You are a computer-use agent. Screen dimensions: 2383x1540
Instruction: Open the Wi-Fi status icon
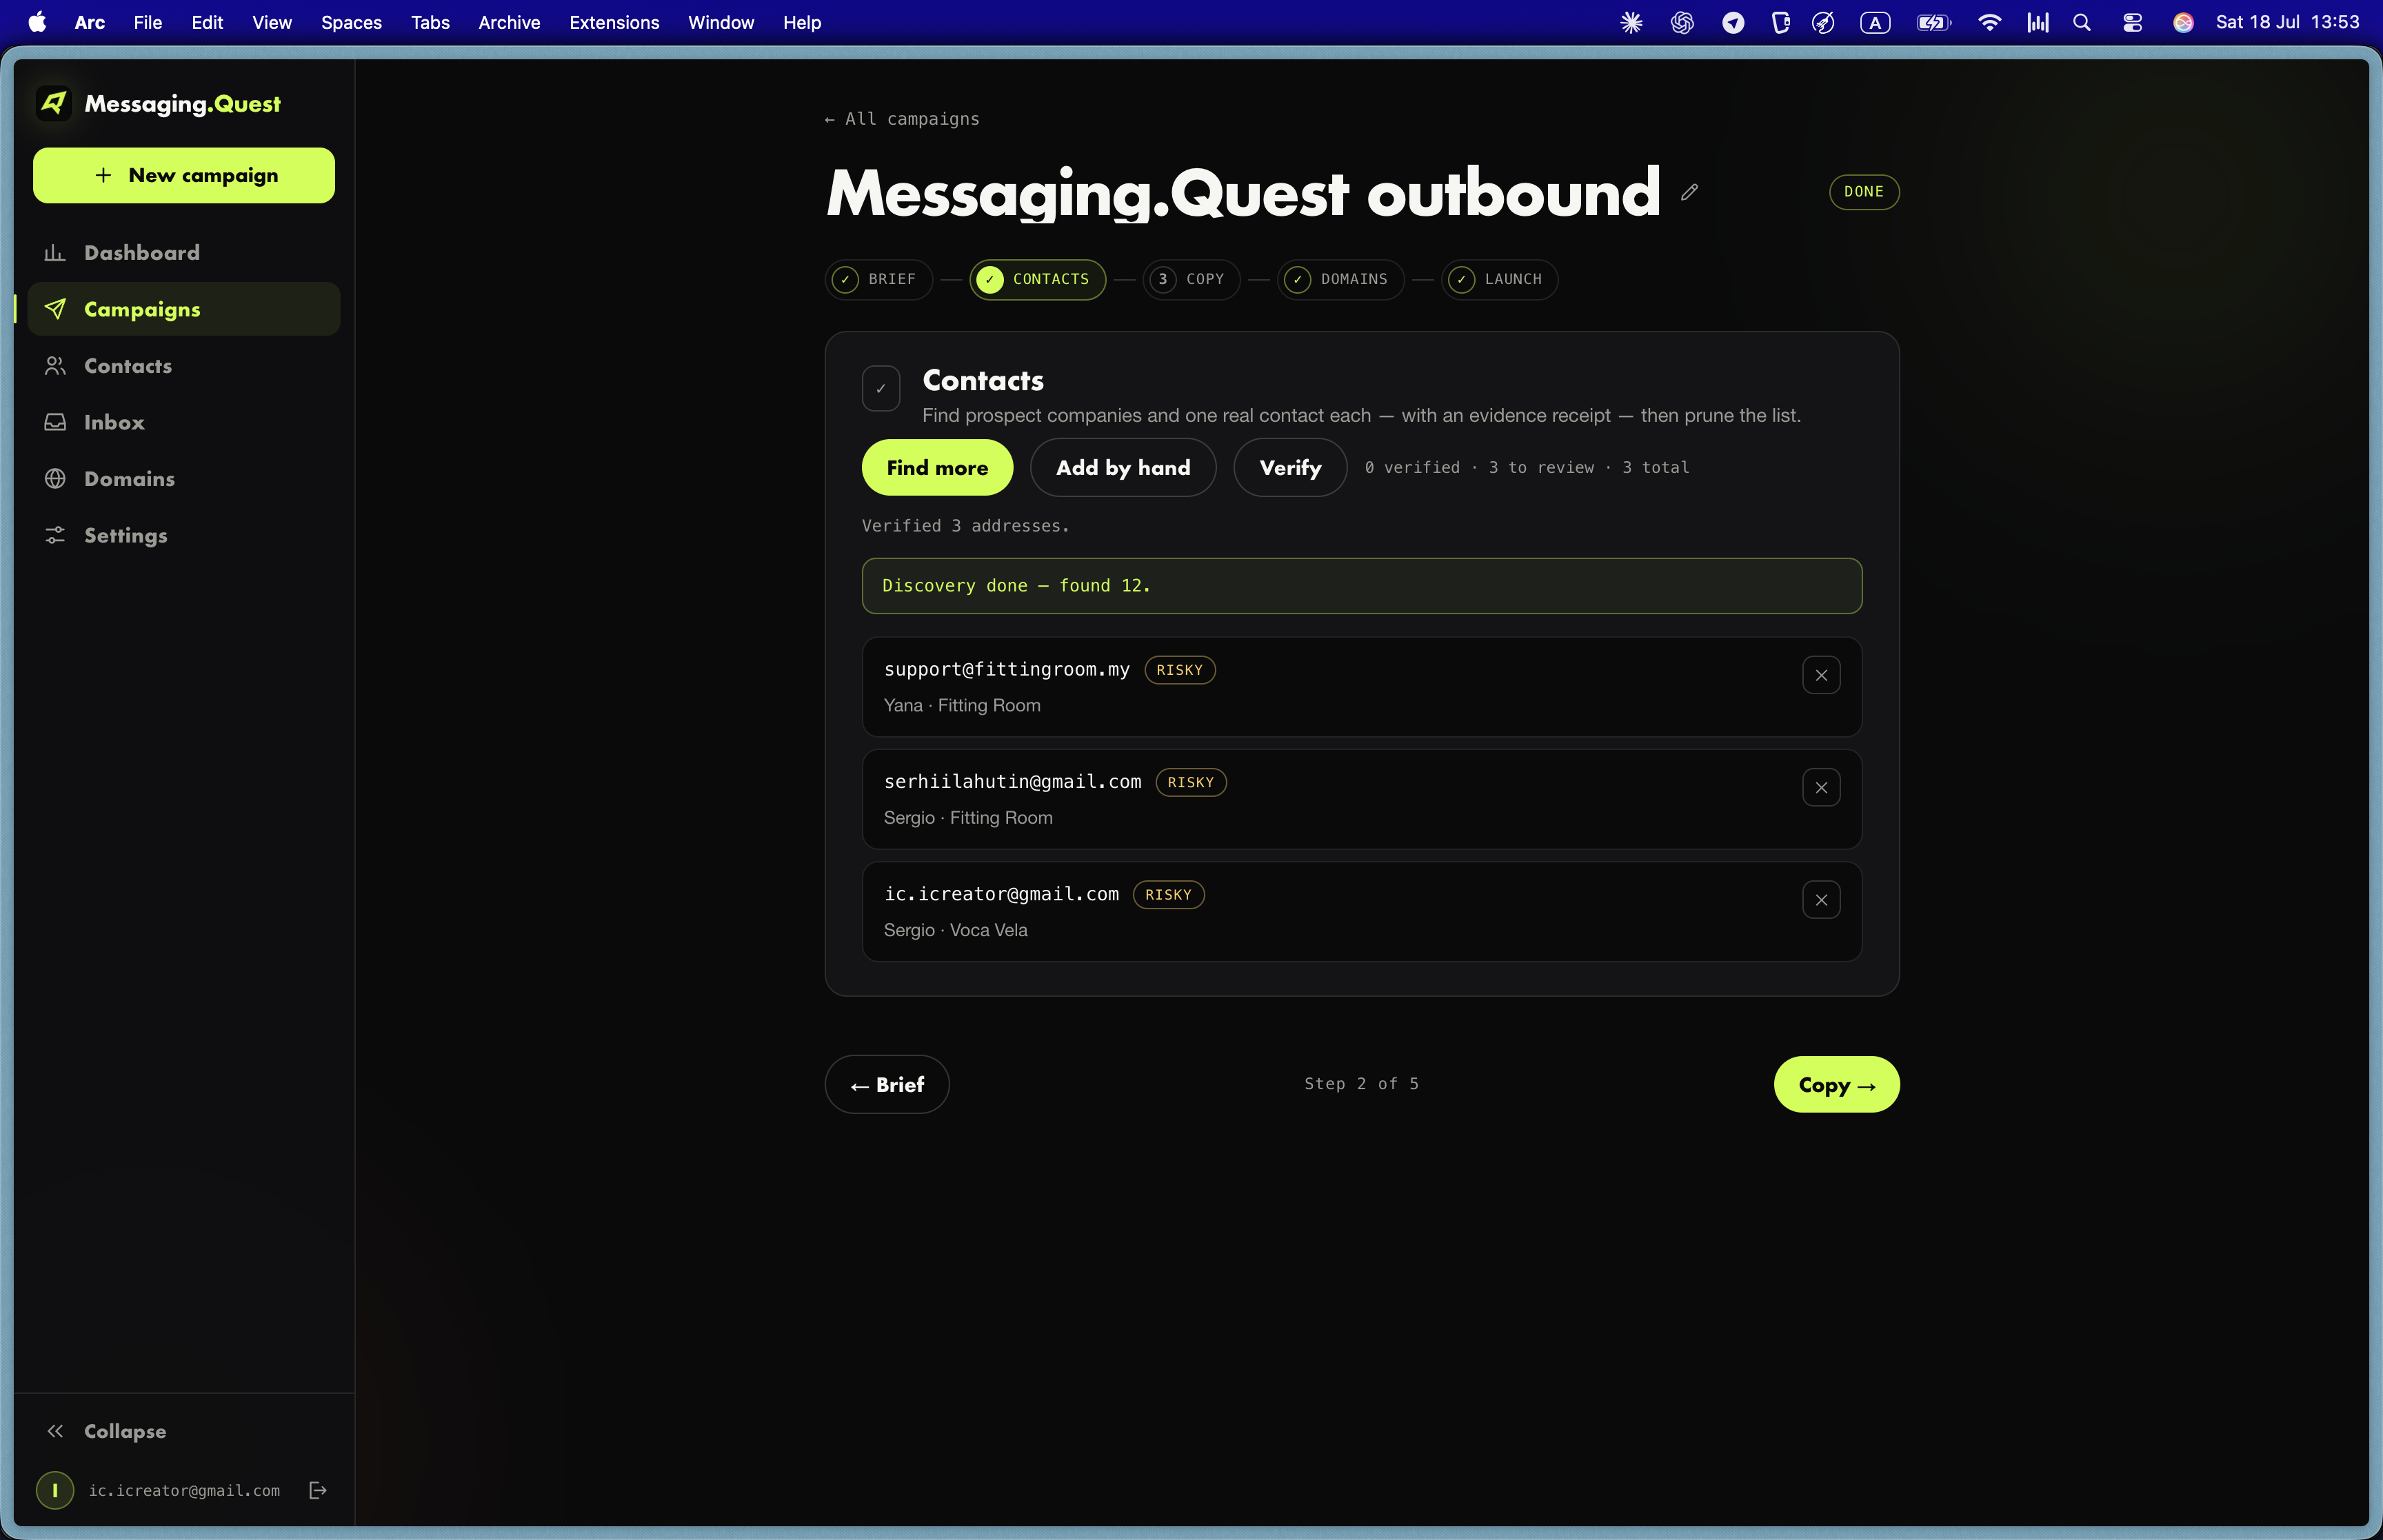pyautogui.click(x=1989, y=22)
